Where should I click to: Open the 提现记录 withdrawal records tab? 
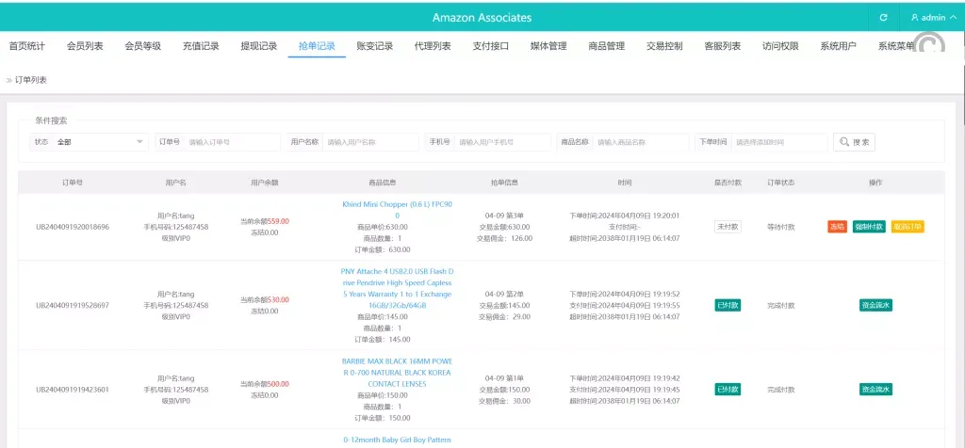[x=258, y=46]
